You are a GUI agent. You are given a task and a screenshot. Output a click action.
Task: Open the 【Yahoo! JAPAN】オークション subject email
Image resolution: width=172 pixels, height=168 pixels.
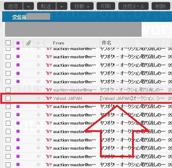click(132, 98)
